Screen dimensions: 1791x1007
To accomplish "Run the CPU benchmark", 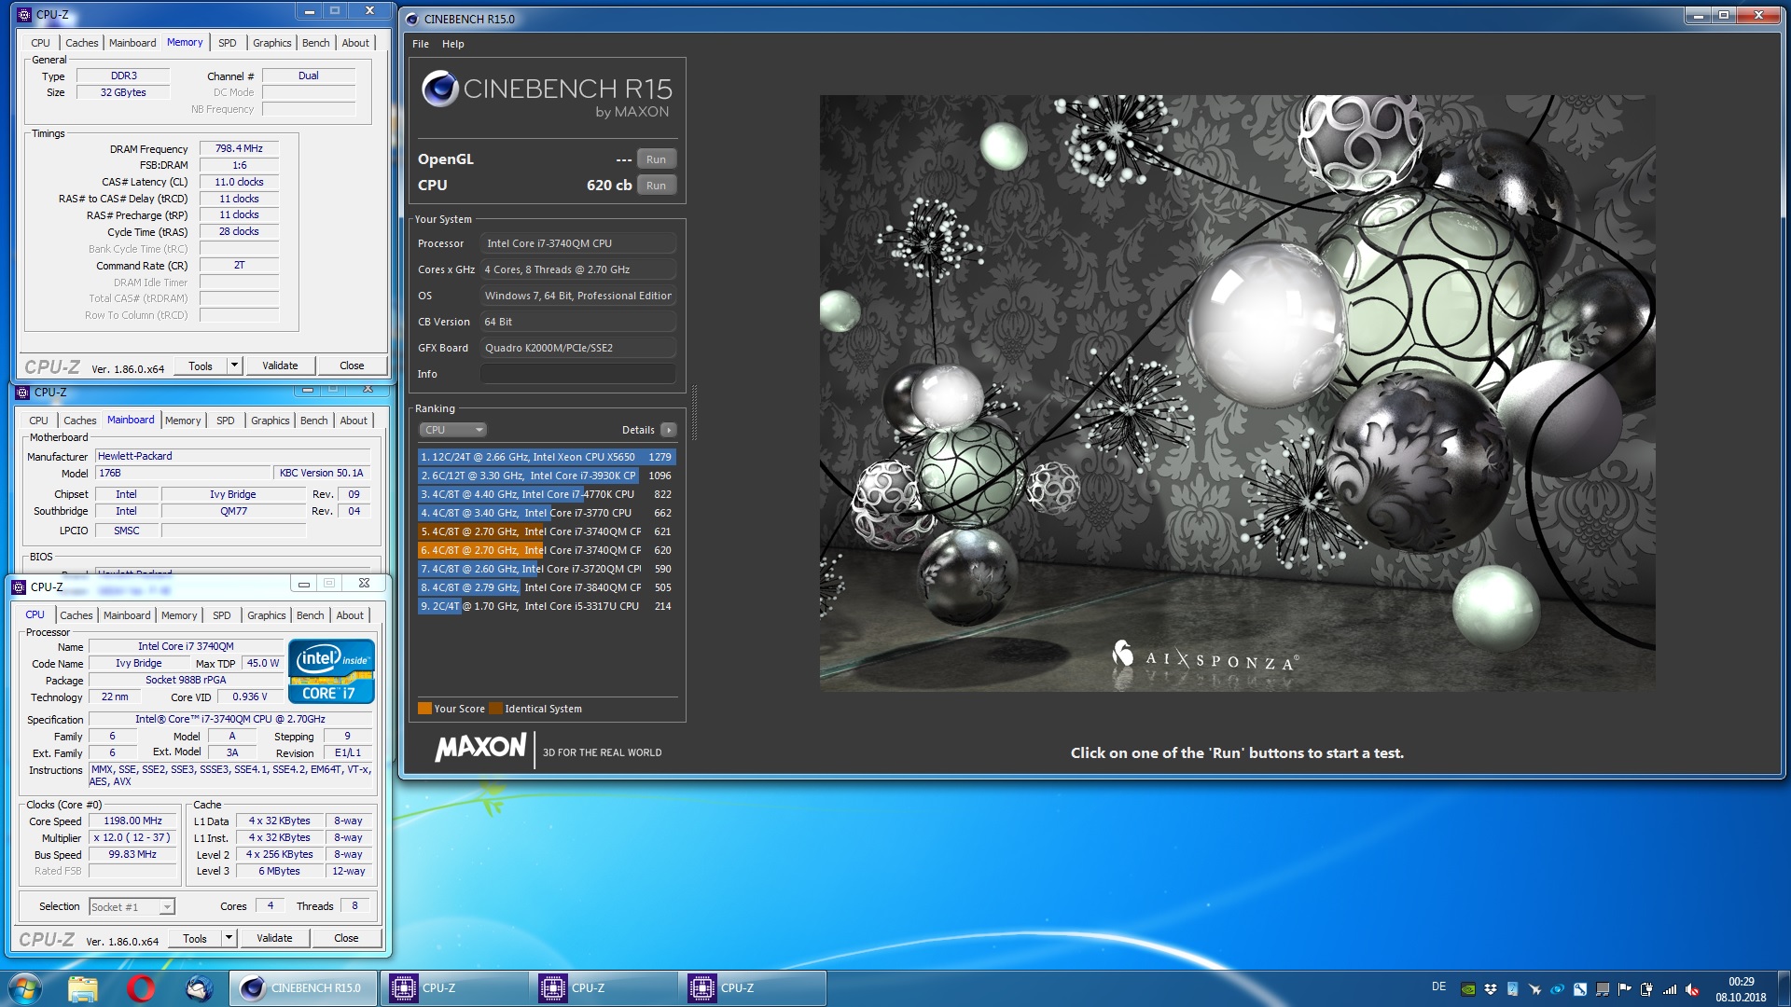I will coord(657,186).
